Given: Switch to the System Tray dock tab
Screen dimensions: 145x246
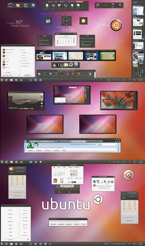Looking at the screenshot, I should coord(71,2).
